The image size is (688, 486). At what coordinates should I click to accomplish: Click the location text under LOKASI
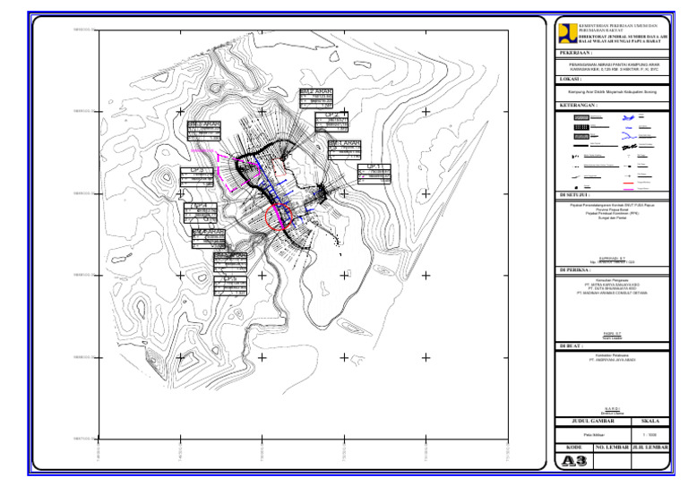[x=612, y=92]
